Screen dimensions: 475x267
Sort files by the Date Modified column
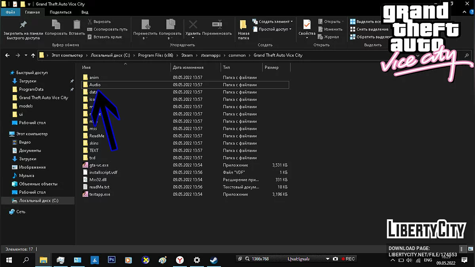pos(188,68)
